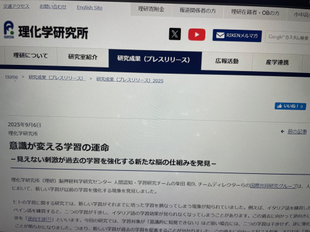Open the 研究室紹介 menu tab
This screenshot has height=232, width=310.
click(x=82, y=57)
